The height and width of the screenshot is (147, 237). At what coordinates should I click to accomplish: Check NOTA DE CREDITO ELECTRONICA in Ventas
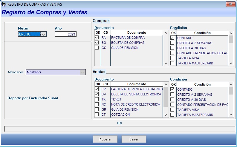[x=97, y=104]
